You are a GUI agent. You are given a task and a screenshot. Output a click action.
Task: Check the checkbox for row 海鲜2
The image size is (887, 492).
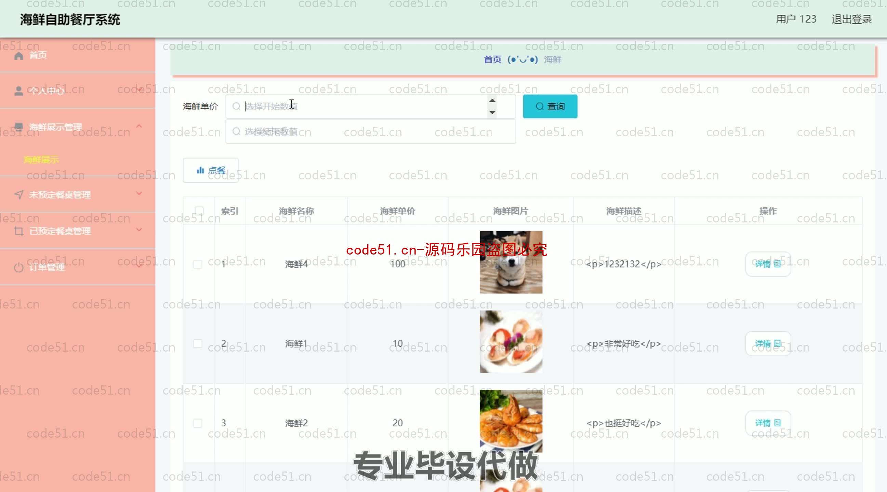click(198, 423)
